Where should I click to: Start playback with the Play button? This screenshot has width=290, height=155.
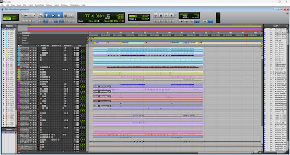click(166, 16)
